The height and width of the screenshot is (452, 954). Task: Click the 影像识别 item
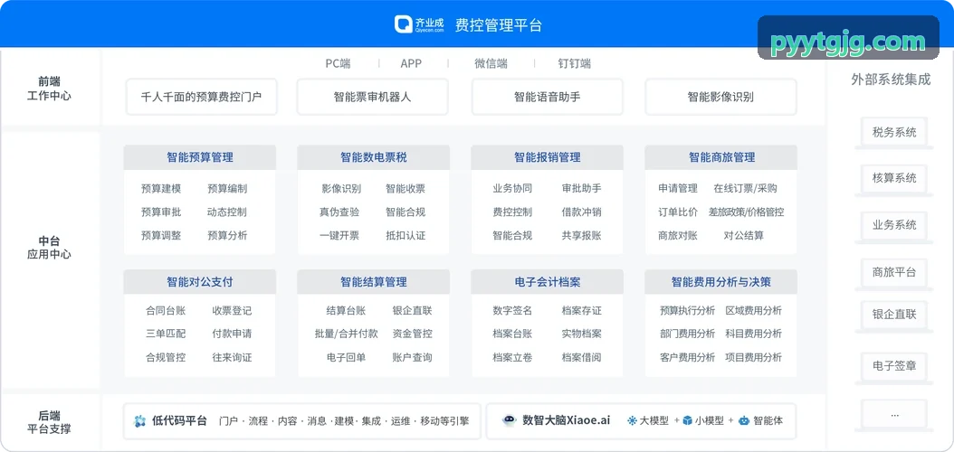(340, 188)
